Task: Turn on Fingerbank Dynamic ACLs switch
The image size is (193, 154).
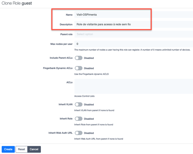Action: pos(78,68)
